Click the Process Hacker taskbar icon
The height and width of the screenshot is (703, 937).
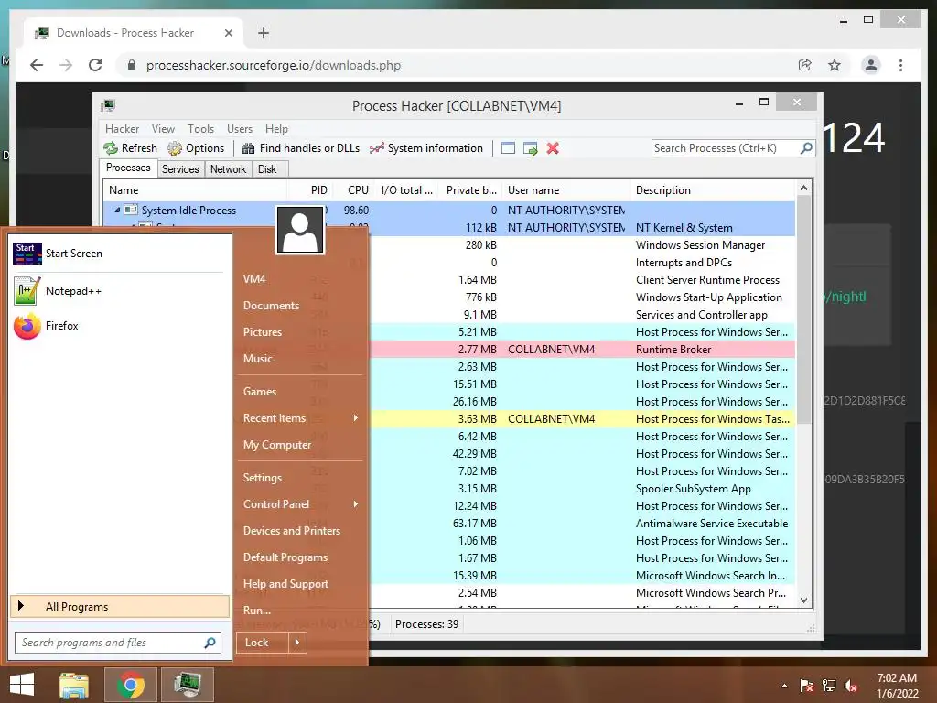pos(188,685)
